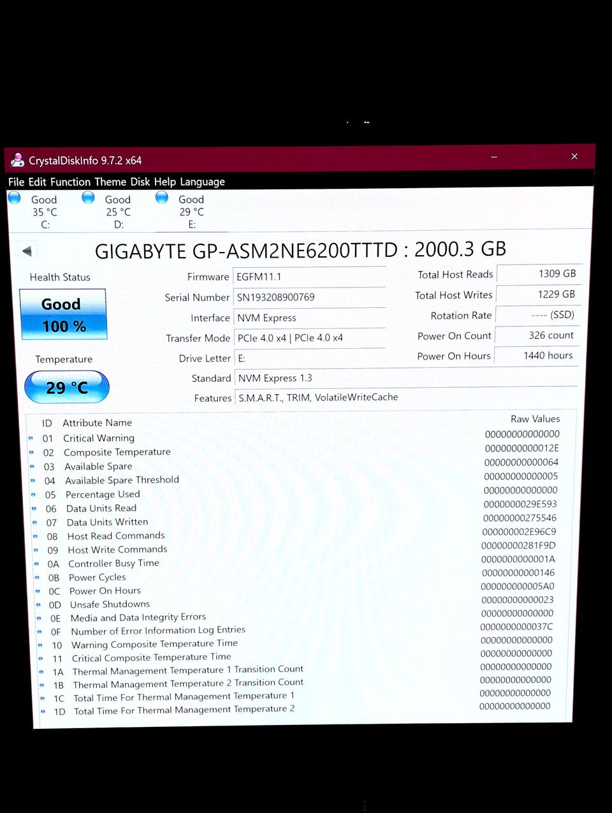612x813 pixels.
Task: Click Total Host Writes value 1229 GB
Action: coord(539,294)
